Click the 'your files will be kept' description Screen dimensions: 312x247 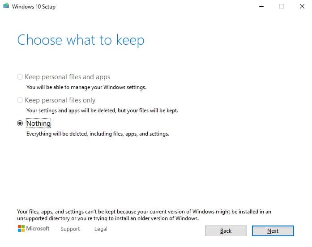(102, 111)
